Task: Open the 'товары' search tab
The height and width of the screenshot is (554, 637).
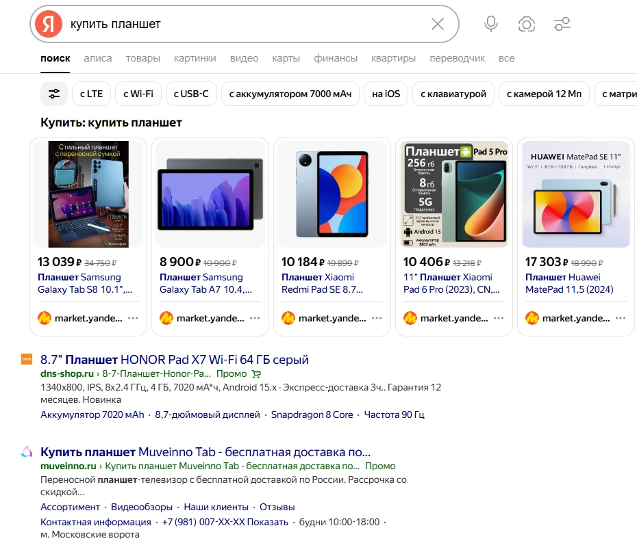Action: point(143,58)
